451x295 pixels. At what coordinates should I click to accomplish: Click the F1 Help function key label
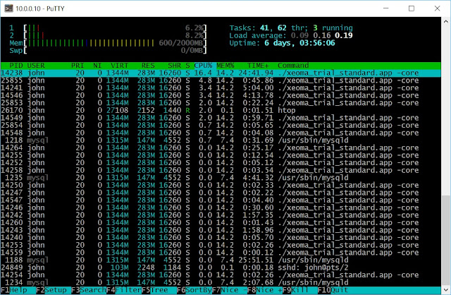coord(14,290)
